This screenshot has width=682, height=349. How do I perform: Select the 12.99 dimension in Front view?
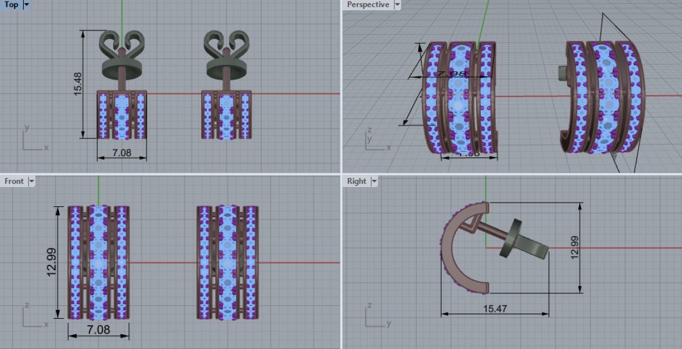[52, 263]
